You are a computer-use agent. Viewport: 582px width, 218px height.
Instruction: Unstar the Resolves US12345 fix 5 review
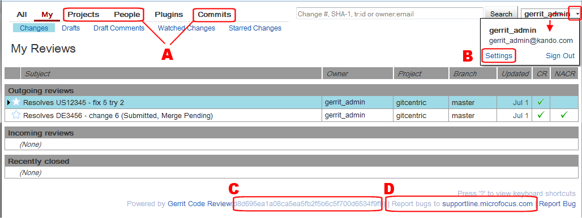tap(16, 102)
